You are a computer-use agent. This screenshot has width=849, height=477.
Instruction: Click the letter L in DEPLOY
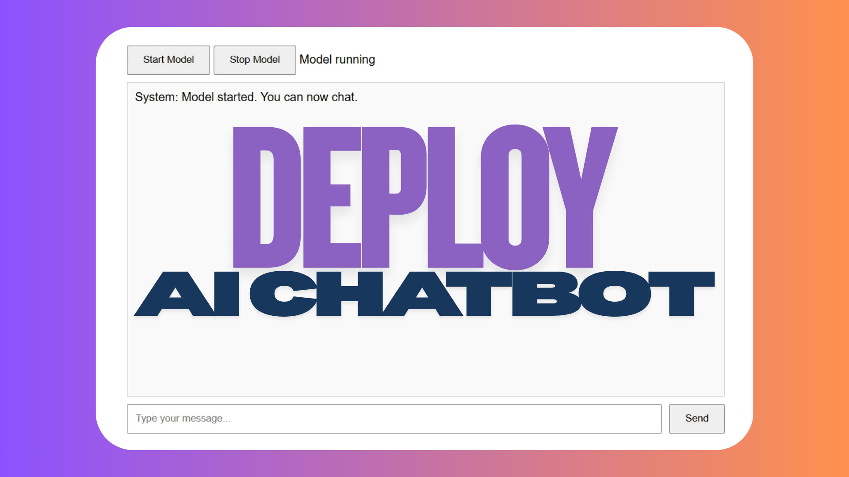tap(441, 197)
